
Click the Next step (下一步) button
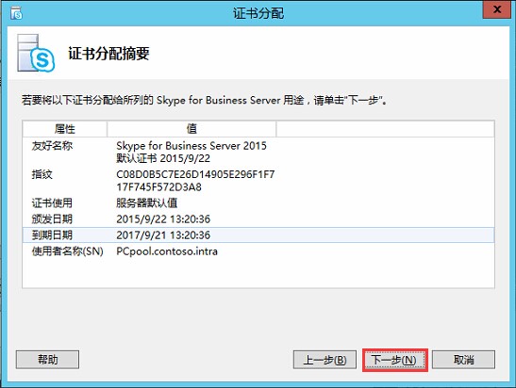point(394,360)
